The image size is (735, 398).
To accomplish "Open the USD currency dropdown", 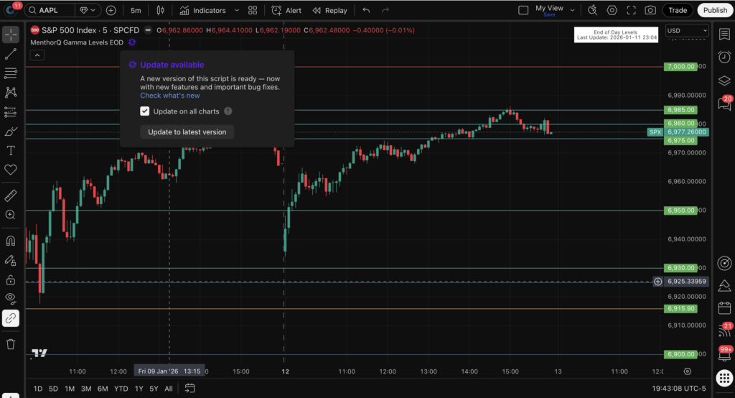I will tap(687, 30).
